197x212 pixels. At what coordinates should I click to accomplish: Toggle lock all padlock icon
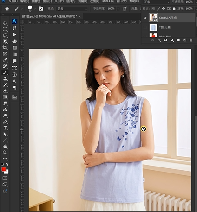(x=174, y=9)
